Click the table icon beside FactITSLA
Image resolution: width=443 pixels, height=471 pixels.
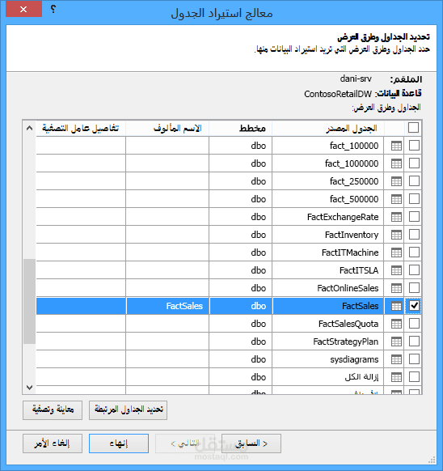396,270
